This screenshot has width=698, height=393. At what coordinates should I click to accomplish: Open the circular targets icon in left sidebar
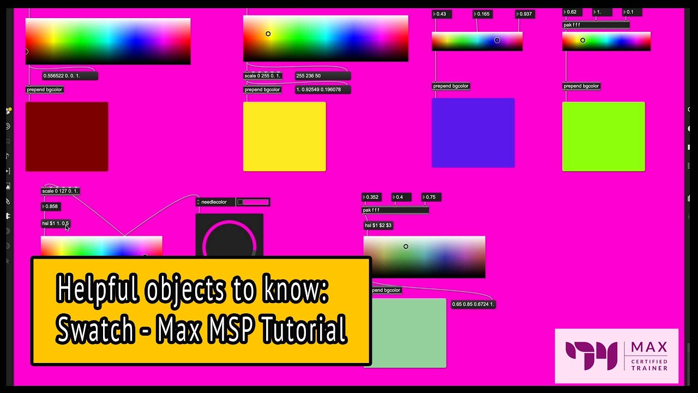(x=8, y=126)
